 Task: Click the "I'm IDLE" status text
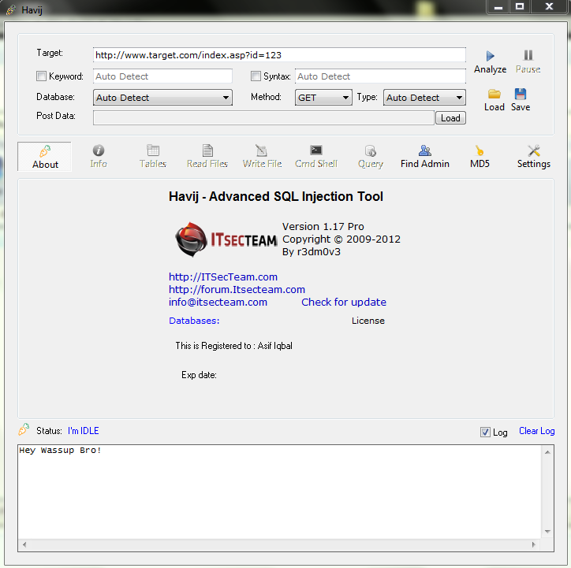coord(83,431)
